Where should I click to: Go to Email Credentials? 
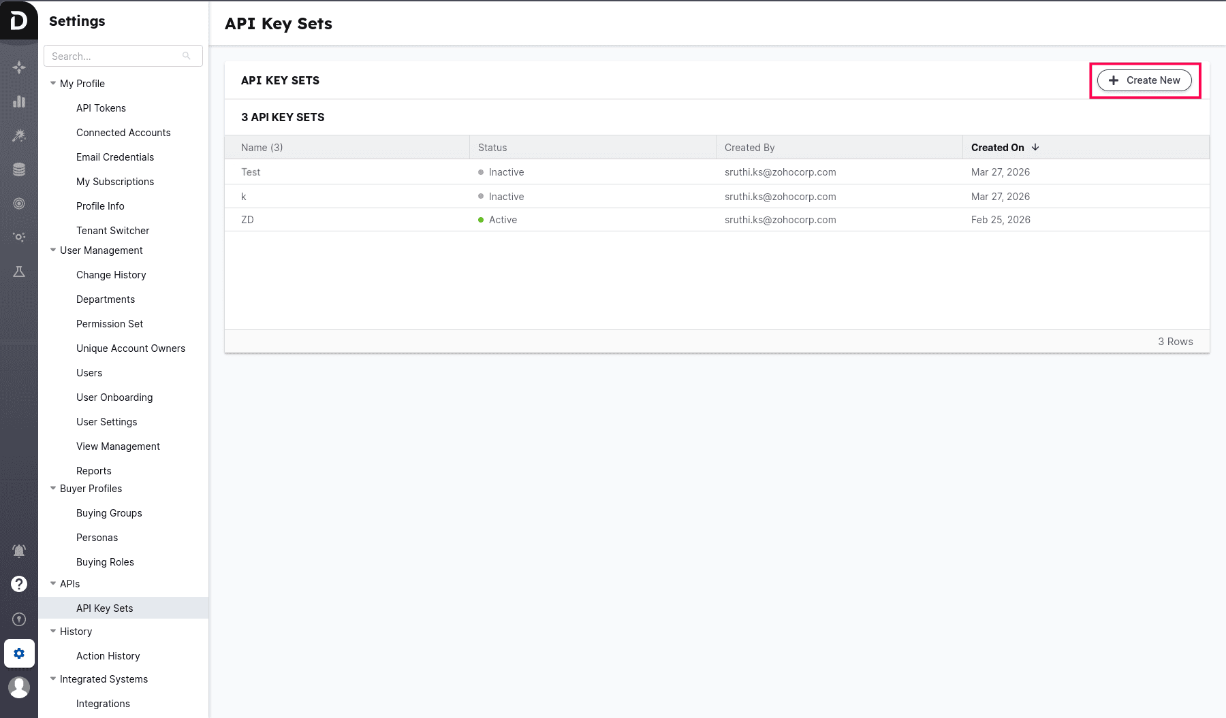pyautogui.click(x=115, y=157)
